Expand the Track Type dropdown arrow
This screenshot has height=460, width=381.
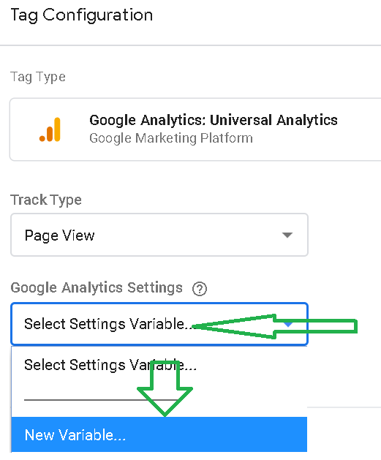(287, 235)
